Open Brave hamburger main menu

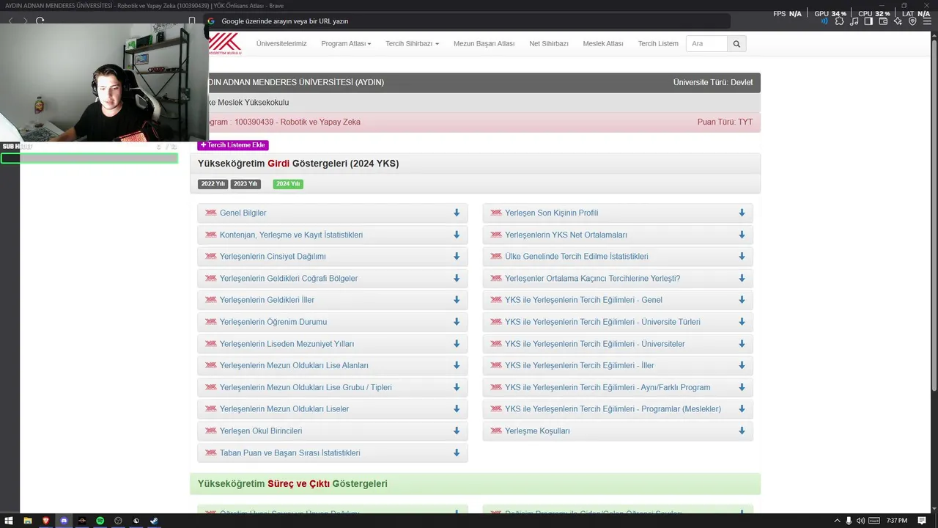927,21
